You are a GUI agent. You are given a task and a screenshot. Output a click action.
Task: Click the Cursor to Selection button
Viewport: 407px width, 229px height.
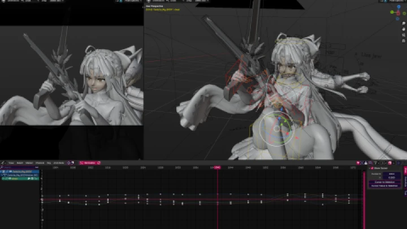[385, 182]
